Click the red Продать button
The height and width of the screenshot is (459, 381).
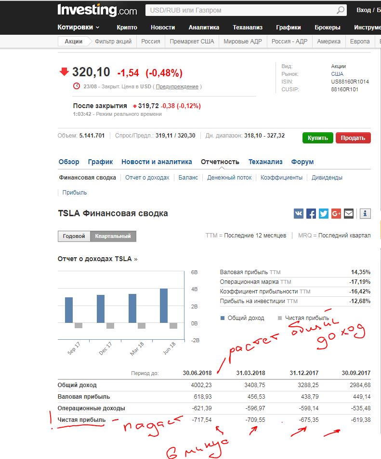(353, 138)
